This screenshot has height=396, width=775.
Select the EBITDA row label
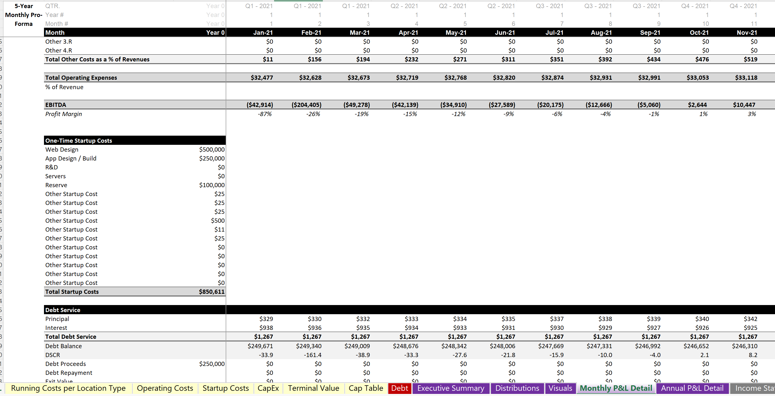(56, 105)
